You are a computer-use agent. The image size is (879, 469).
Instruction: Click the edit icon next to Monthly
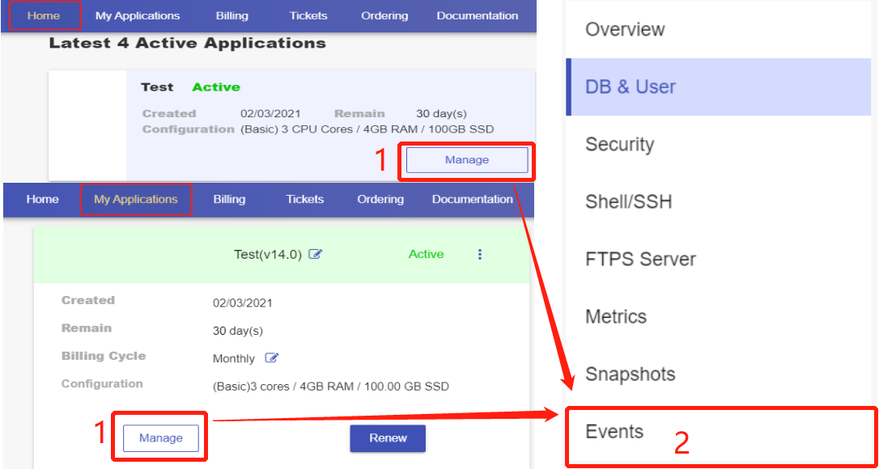click(273, 358)
